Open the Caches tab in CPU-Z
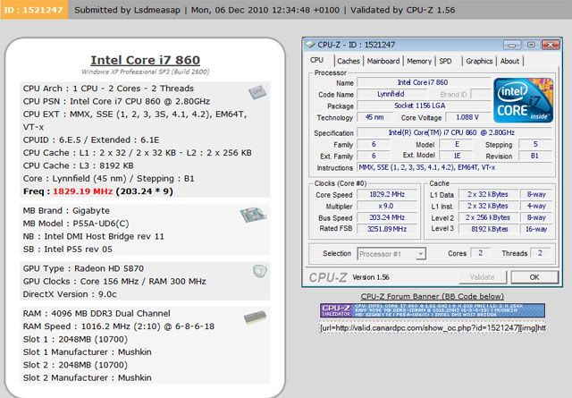This screenshot has height=398, width=572. 349,61
